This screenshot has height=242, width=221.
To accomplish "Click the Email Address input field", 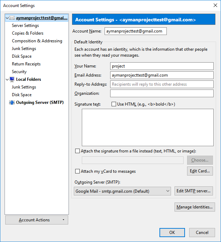I will [x=162, y=75].
